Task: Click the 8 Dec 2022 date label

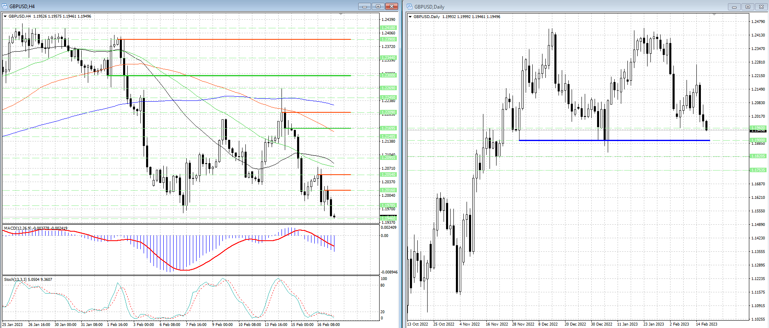Action: 548,324
